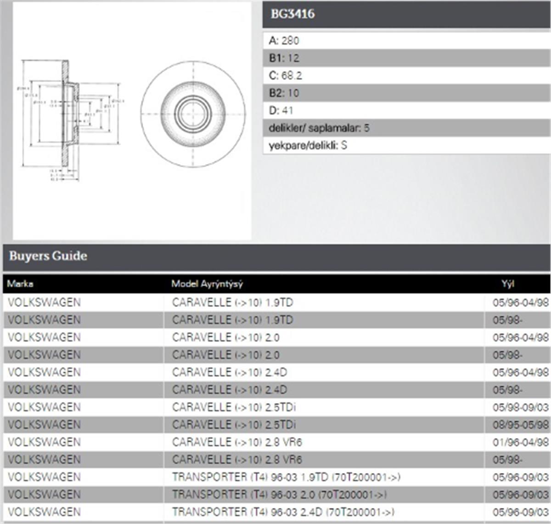Select the BG3416 part number header
The height and width of the screenshot is (524, 551).
pos(407,15)
